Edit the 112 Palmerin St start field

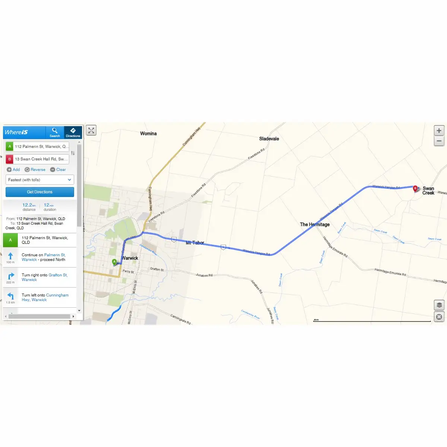pos(41,146)
